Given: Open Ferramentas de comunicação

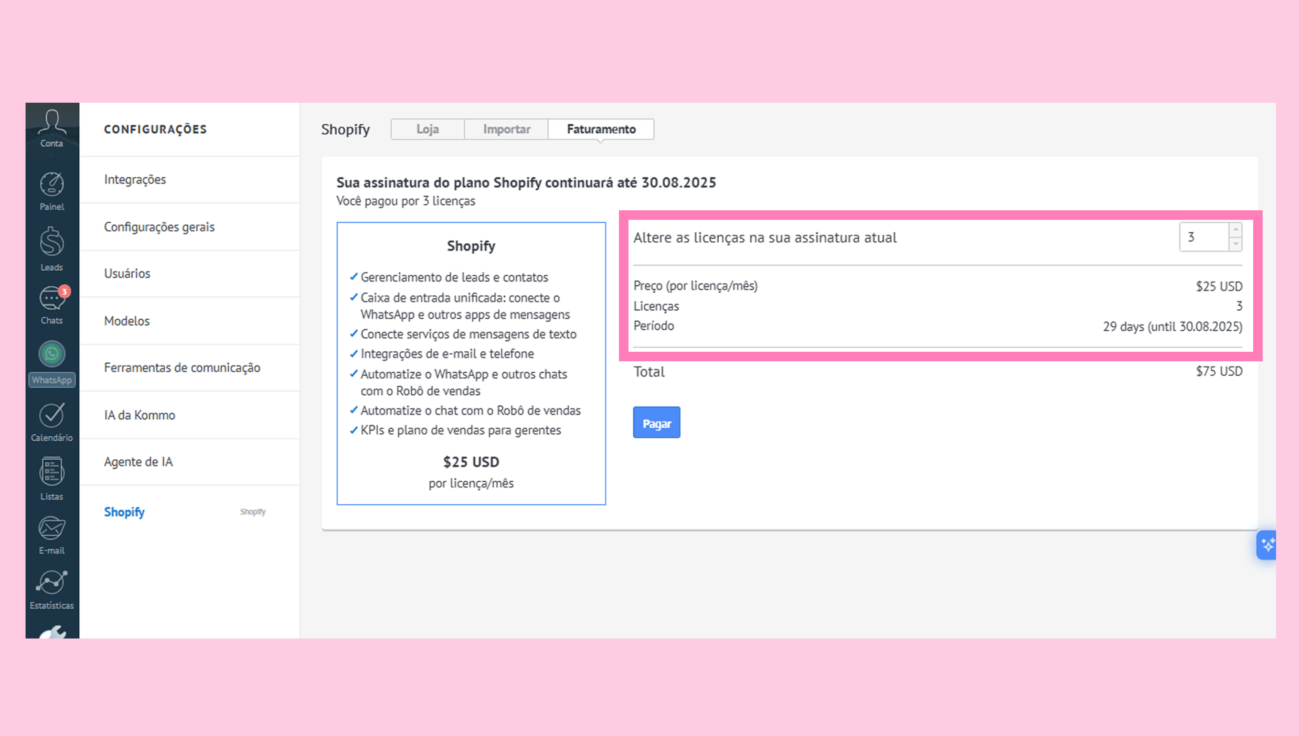Looking at the screenshot, I should [190, 368].
